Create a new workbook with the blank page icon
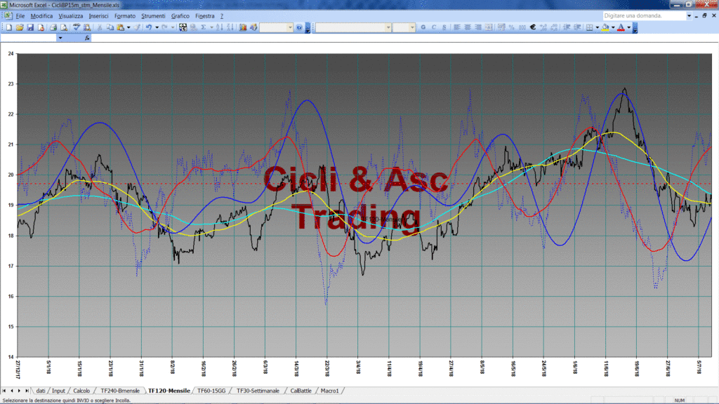The height and width of the screenshot is (404, 719). point(8,27)
